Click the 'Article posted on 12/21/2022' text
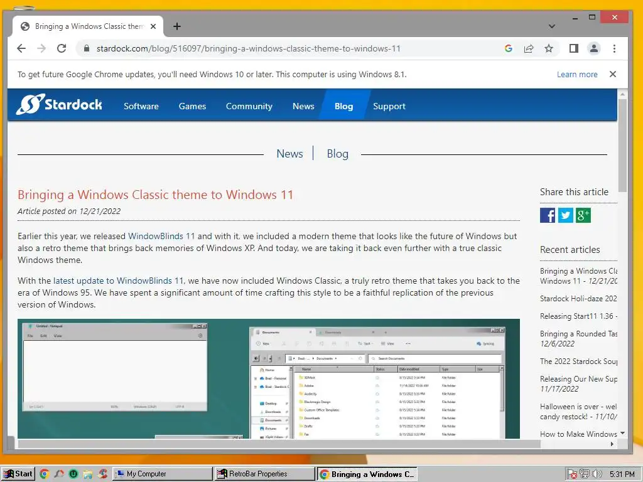The height and width of the screenshot is (482, 643). [69, 211]
